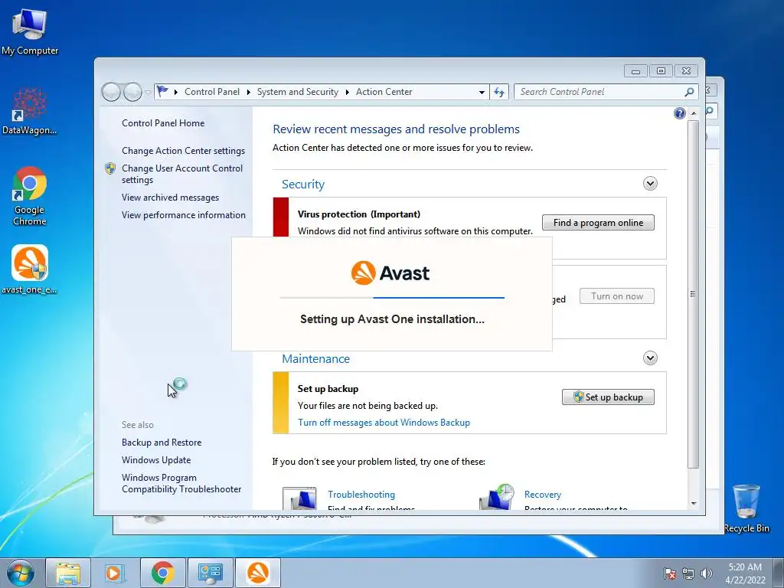This screenshot has height=588, width=784.
Task: Open recent pages dropdown beside nav arrows
Action: [148, 93]
